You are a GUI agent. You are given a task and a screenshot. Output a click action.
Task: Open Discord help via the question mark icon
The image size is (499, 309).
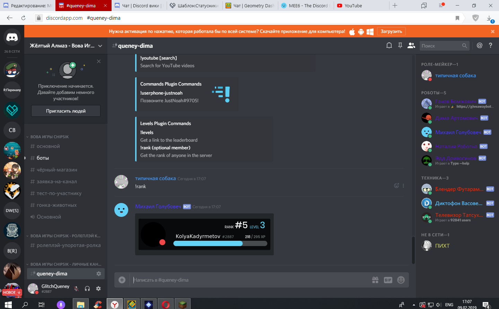click(x=491, y=45)
